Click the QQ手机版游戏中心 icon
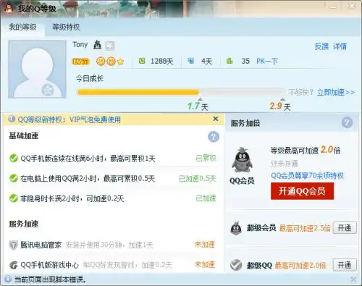Image resolution: width=362 pixels, height=286 pixels. (x=14, y=265)
